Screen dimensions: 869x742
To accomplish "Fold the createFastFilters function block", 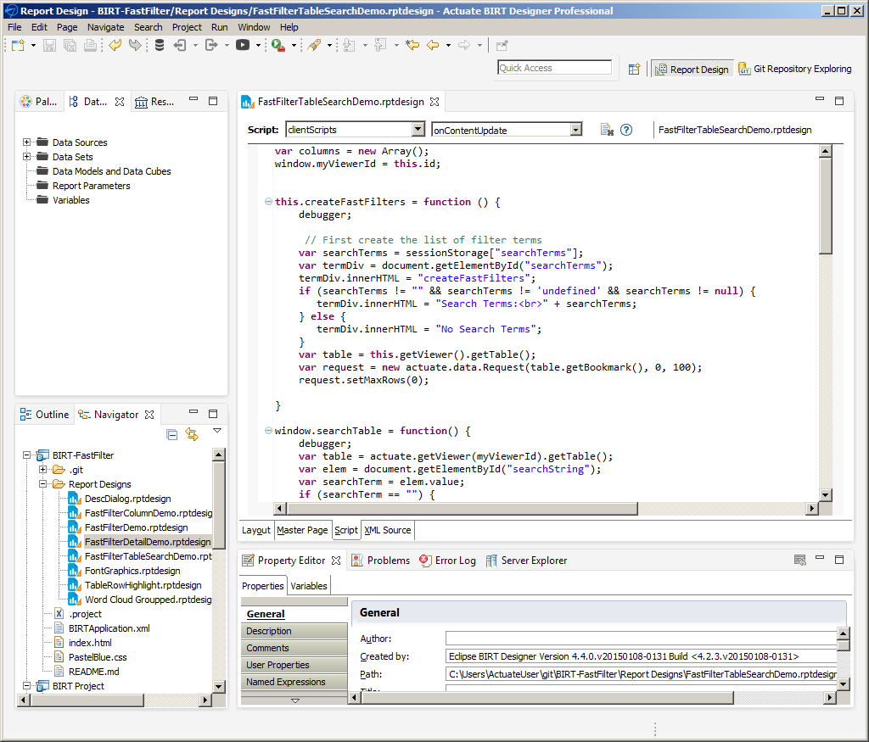I will tap(268, 202).
